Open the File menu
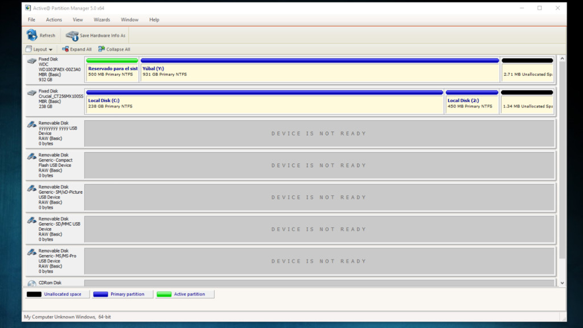The height and width of the screenshot is (328, 583). (x=32, y=20)
